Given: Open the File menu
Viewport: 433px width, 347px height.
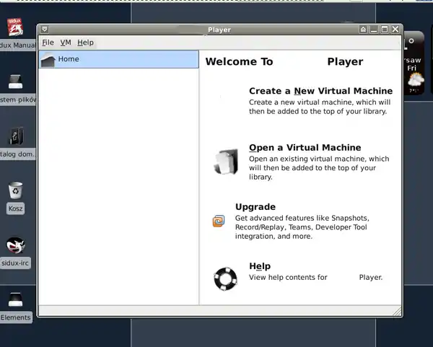Looking at the screenshot, I should 48,43.
